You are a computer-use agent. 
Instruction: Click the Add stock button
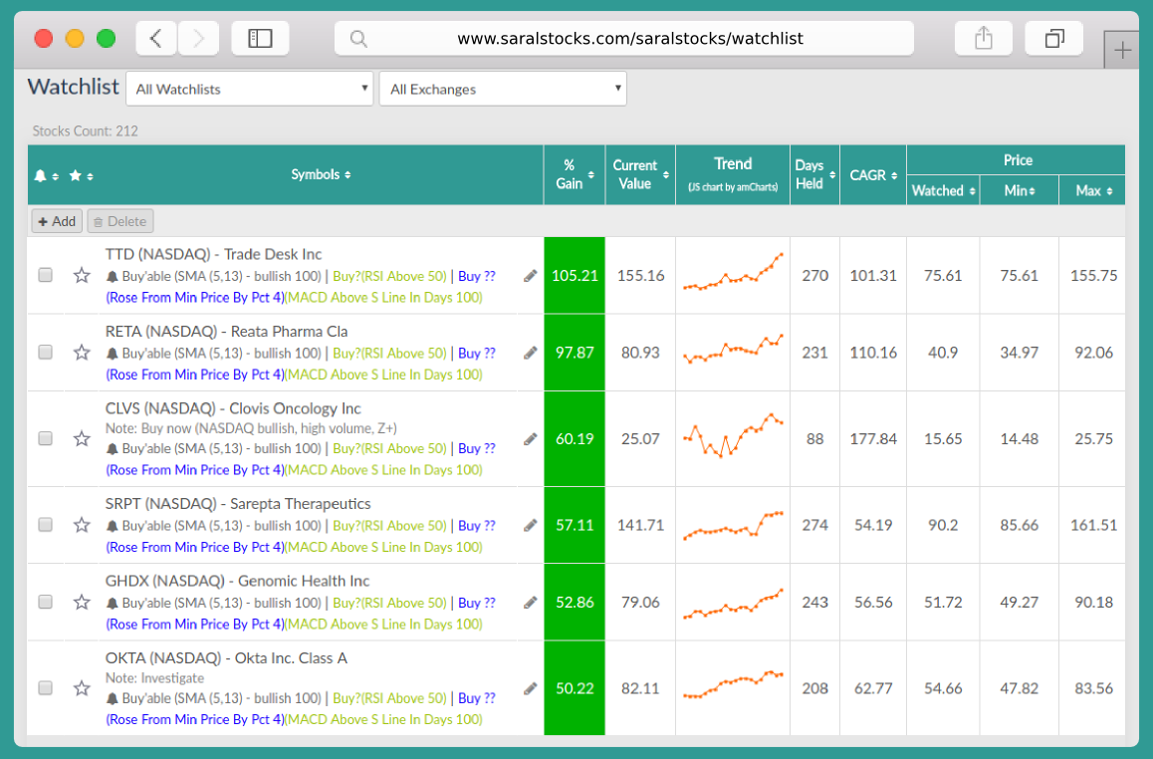tap(57, 221)
